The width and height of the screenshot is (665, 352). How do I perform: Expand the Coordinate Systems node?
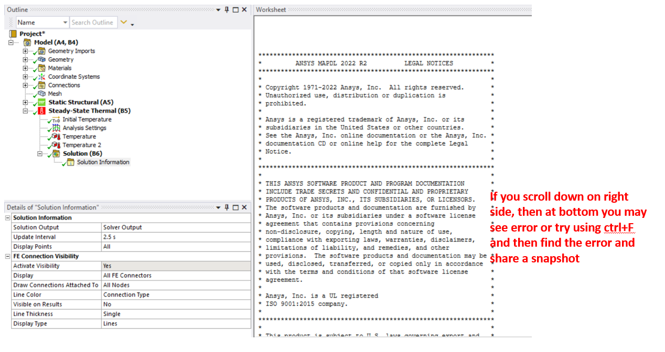(x=25, y=76)
